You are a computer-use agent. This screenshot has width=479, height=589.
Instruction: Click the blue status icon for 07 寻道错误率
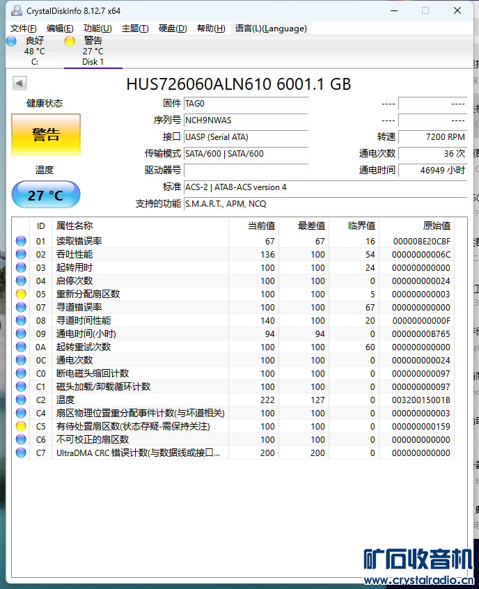pos(21,307)
